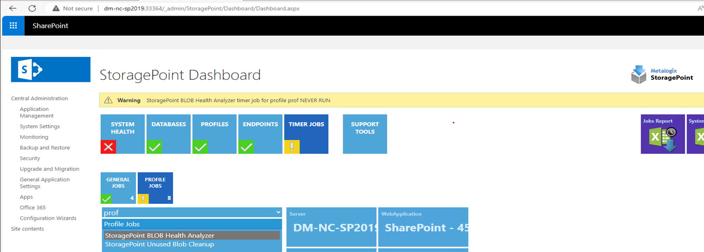Open Apps link in sidebar
This screenshot has height=252, width=704.
(x=26, y=197)
